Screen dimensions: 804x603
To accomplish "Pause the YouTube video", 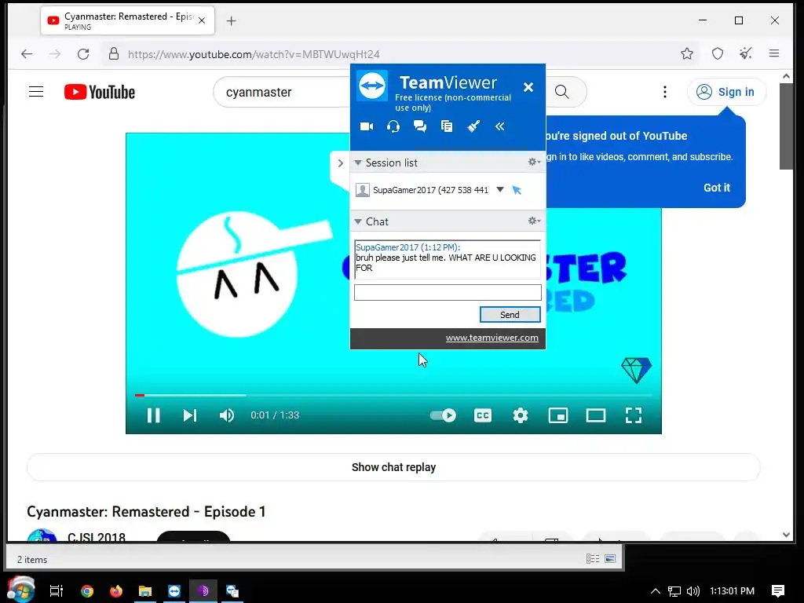I will click(153, 415).
